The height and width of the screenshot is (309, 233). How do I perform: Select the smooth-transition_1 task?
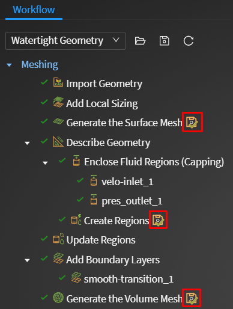pos(129,279)
